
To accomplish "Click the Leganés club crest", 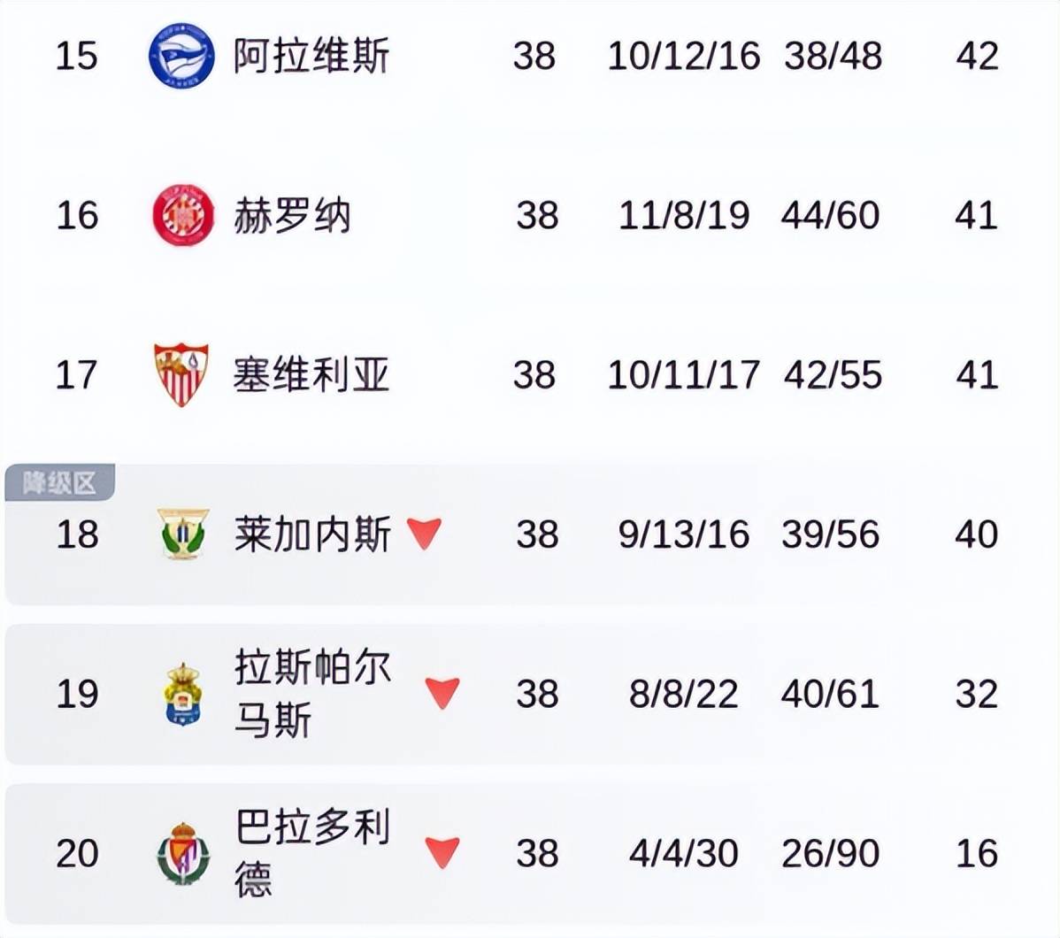I will [183, 534].
